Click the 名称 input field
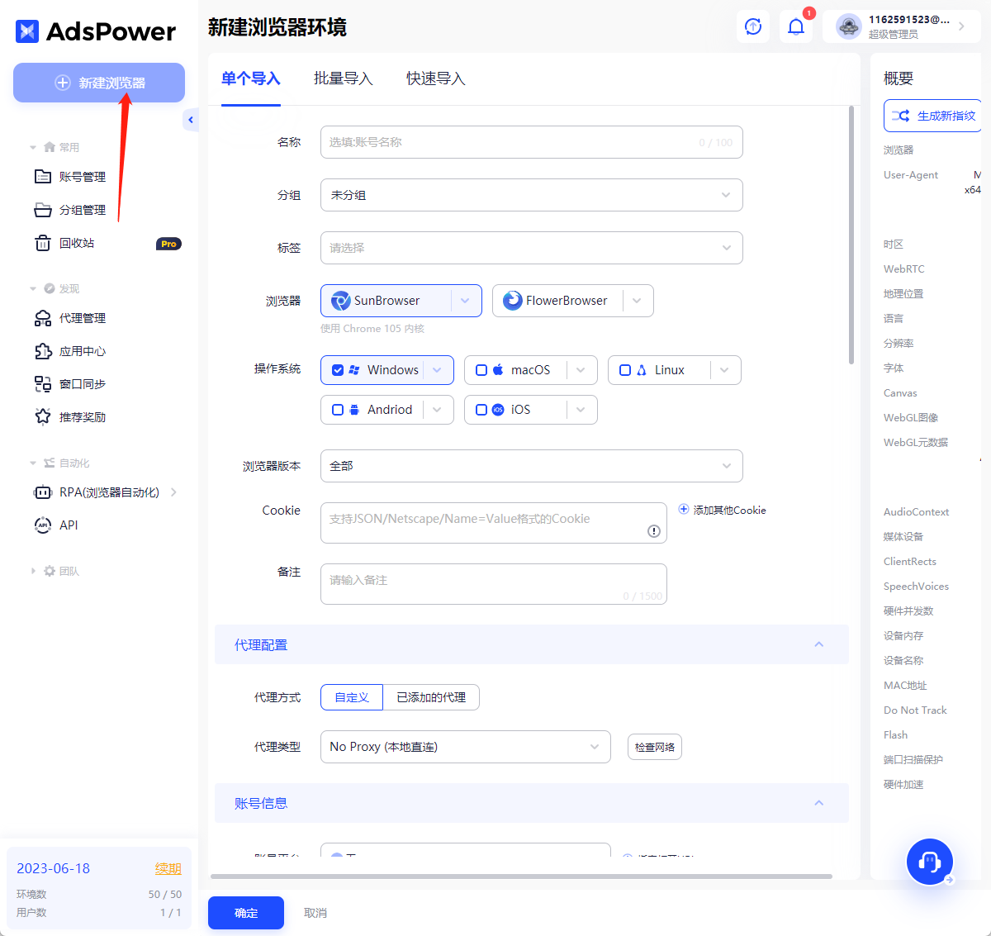 coord(532,142)
